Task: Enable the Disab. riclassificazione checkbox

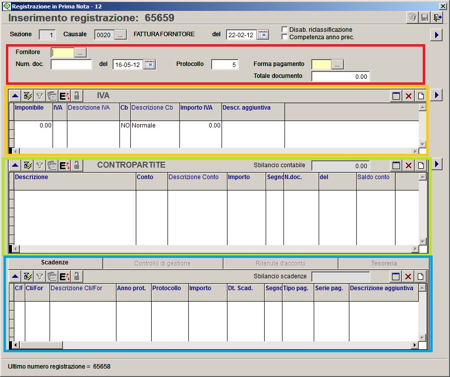Action: (284, 29)
